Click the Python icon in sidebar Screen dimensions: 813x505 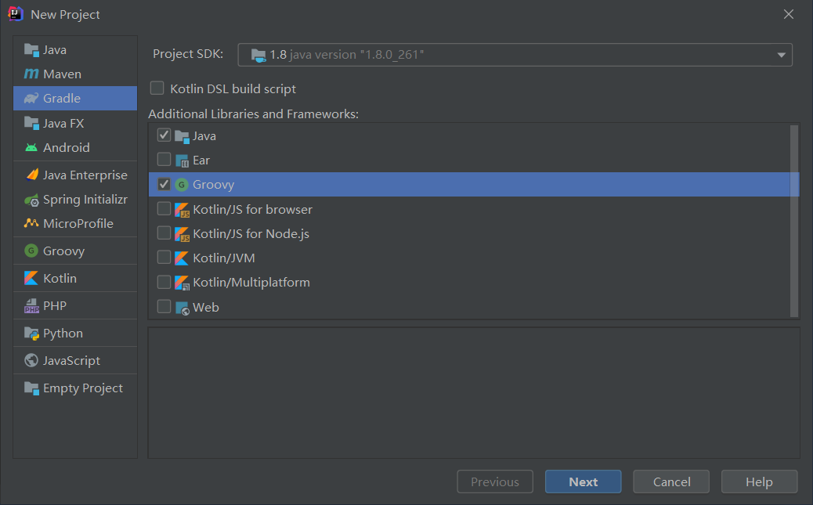(x=31, y=334)
